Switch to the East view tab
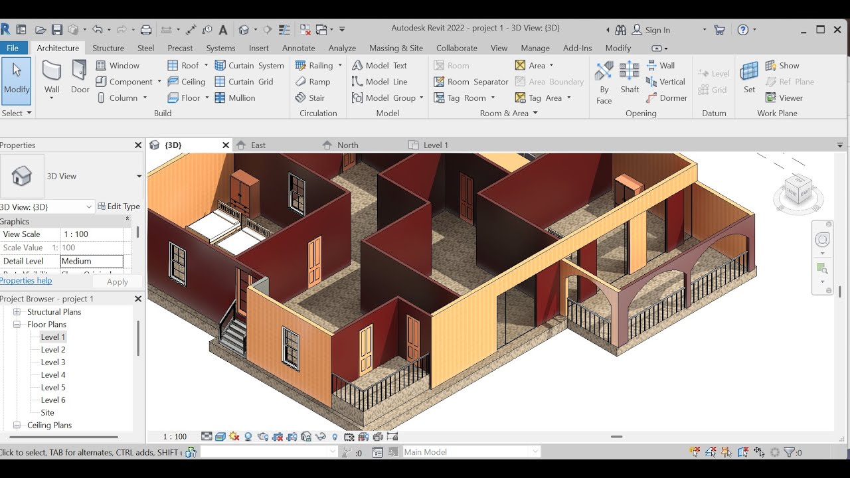 (258, 145)
